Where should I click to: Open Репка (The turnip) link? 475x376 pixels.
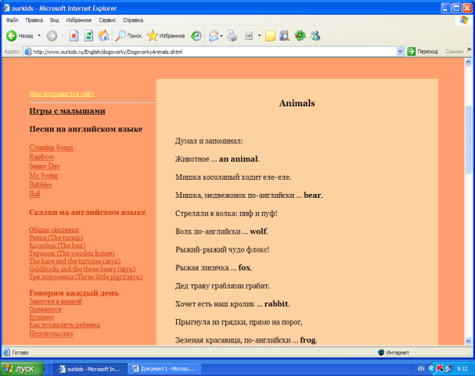click(56, 238)
